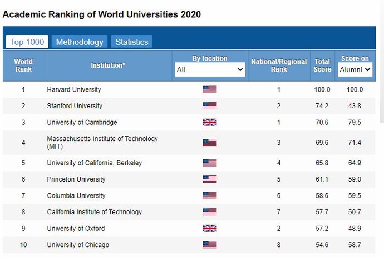
Task: Open the University of Cambridge link
Action: [x=82, y=122]
